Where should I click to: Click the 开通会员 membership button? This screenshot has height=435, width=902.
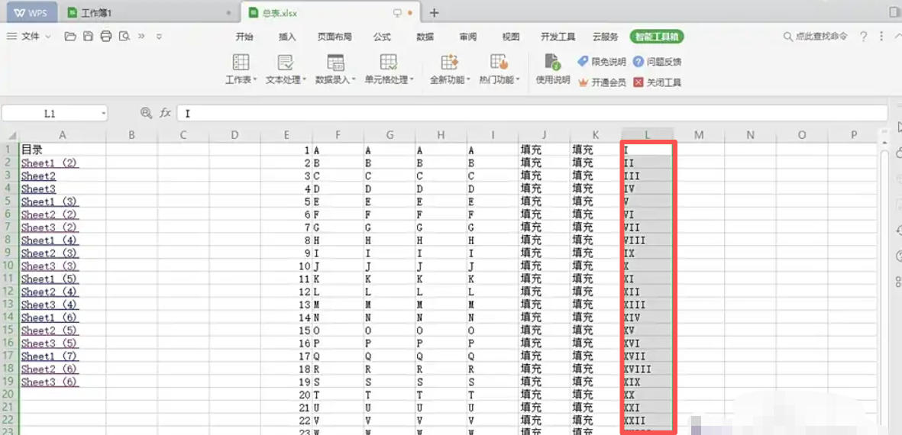pyautogui.click(x=602, y=82)
